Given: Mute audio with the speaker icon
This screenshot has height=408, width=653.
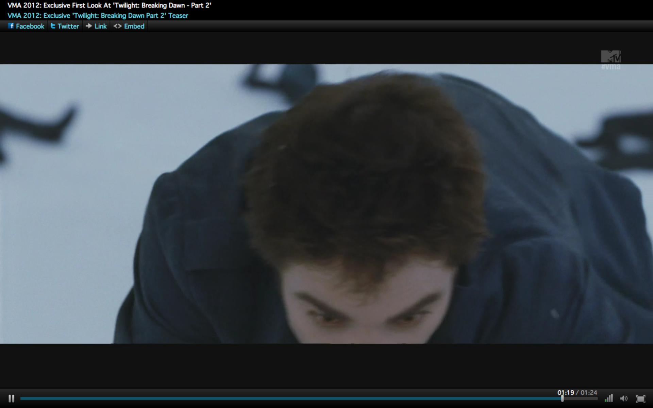Looking at the screenshot, I should coord(624,398).
